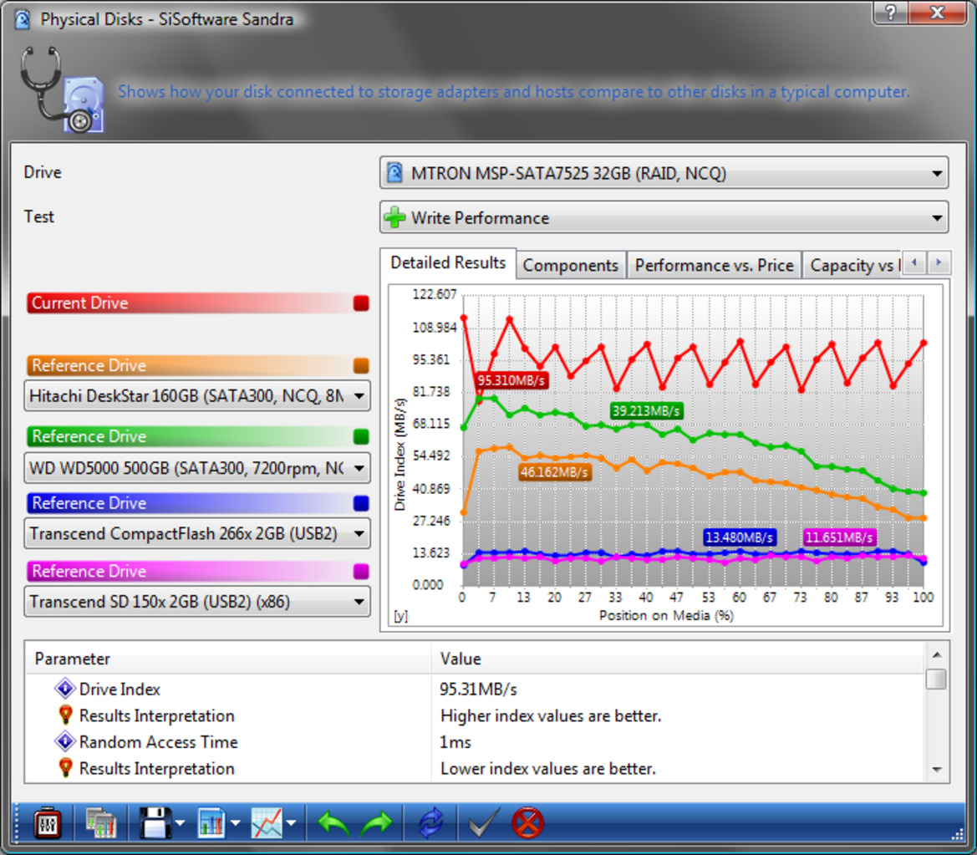977x855 pixels.
Task: Click the bar chart options icon
Action: point(211,824)
